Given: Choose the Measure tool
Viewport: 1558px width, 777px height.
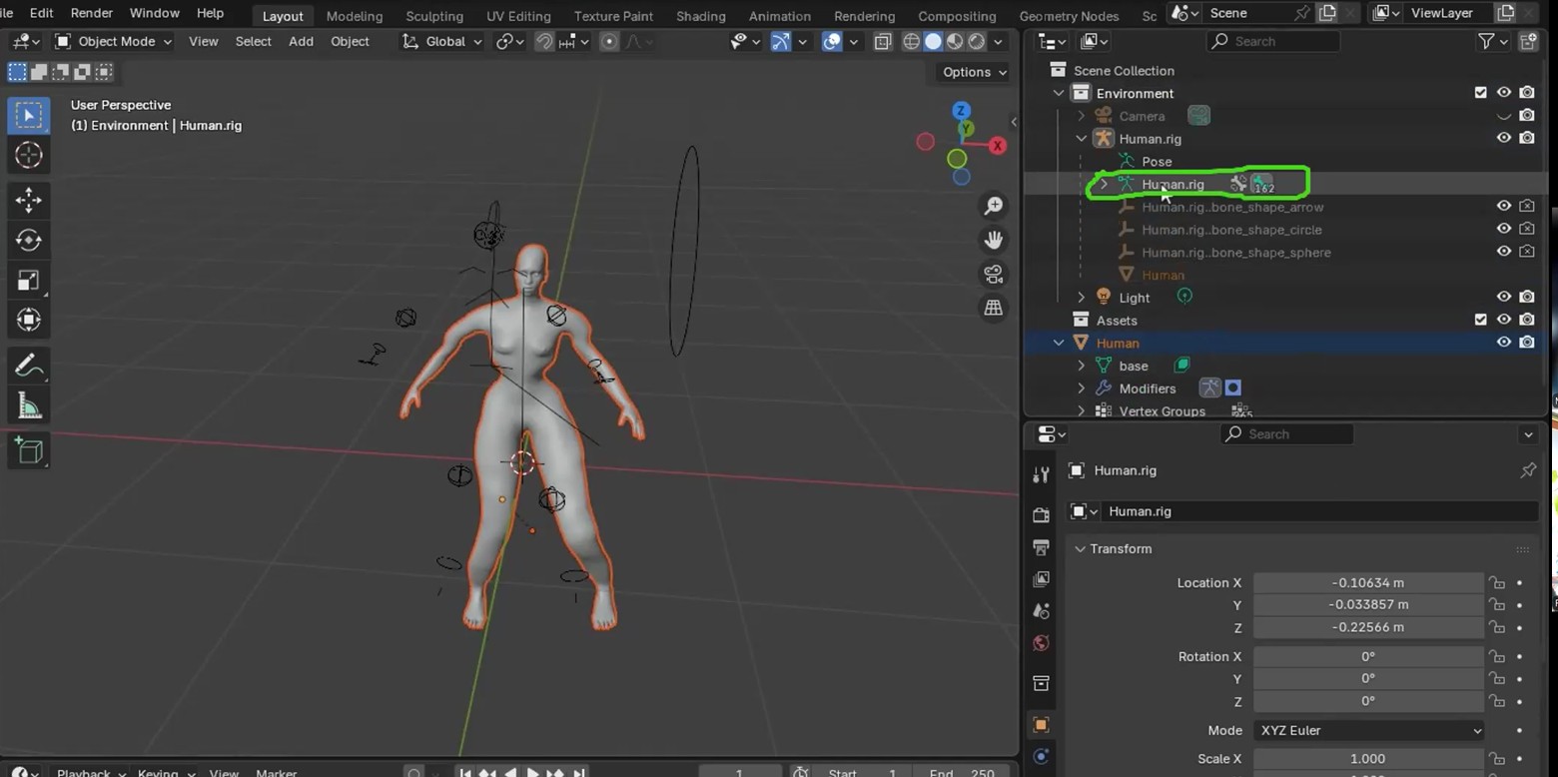Looking at the screenshot, I should tap(28, 406).
